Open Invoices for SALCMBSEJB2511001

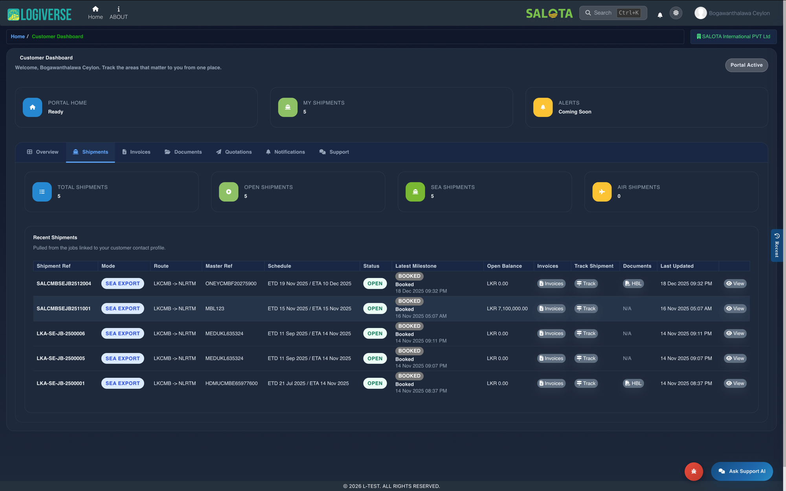pyautogui.click(x=551, y=308)
